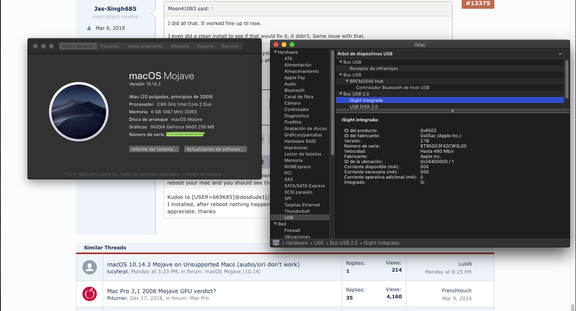Click the computer icon in the path bar
The height and width of the screenshot is (311, 576).
276,243
